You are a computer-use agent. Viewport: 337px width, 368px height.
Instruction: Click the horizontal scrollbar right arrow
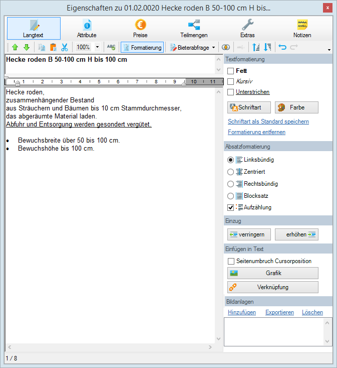pyautogui.click(x=210, y=347)
